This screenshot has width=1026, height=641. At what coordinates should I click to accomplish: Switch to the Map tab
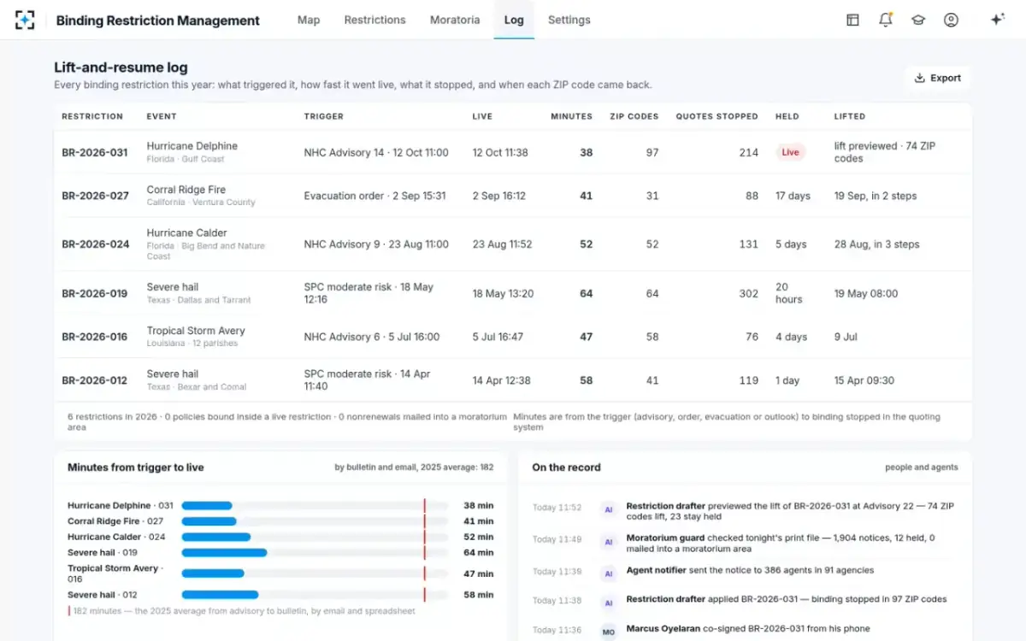[309, 20]
